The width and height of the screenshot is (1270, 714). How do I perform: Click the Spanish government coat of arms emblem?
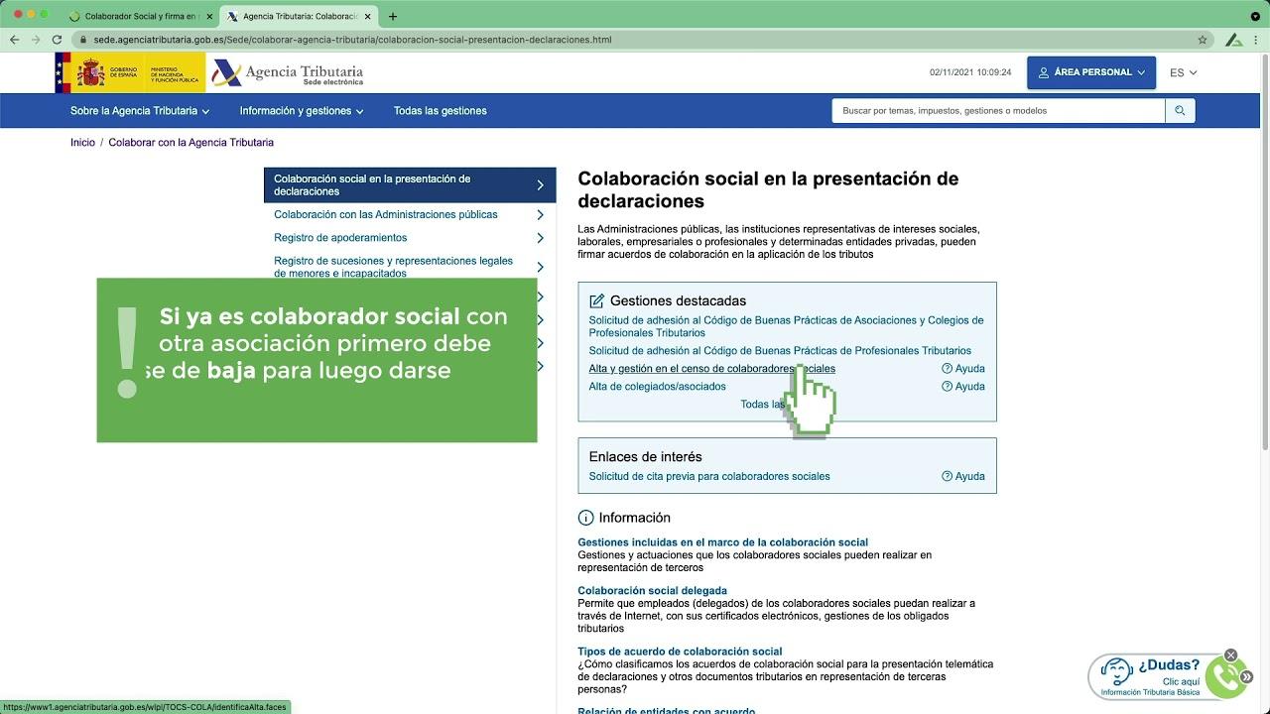pos(92,71)
